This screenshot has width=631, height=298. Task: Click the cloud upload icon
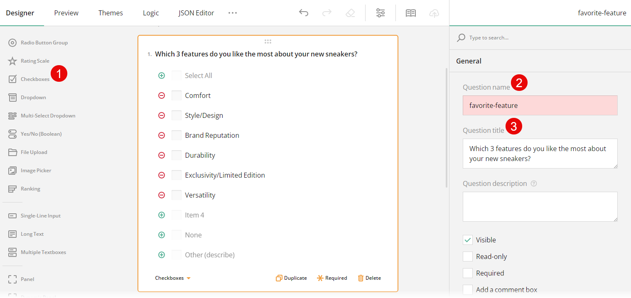coord(434,13)
